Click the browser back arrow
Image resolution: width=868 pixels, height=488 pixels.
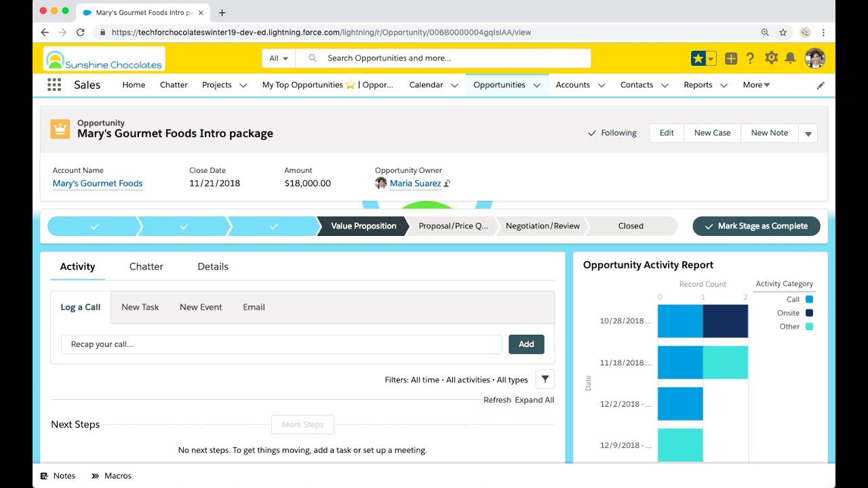pos(45,32)
